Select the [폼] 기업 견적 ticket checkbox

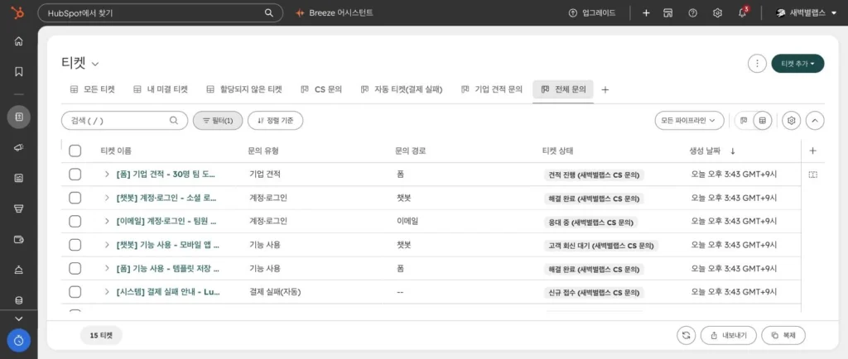coord(75,175)
